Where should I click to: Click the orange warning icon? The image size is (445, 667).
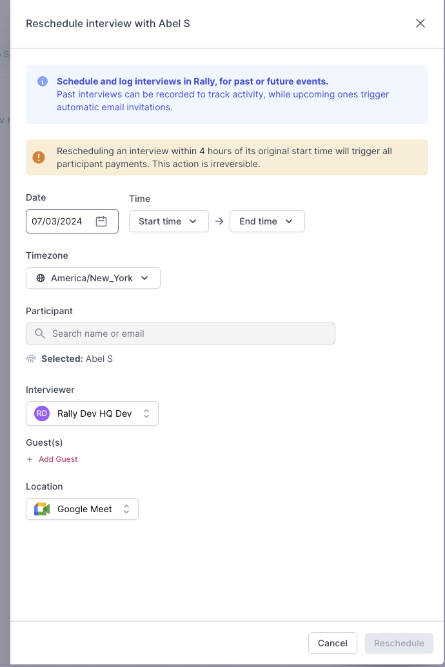(39, 157)
